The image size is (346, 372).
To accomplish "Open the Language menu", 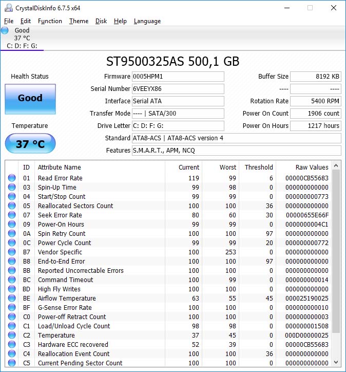I will tap(147, 21).
